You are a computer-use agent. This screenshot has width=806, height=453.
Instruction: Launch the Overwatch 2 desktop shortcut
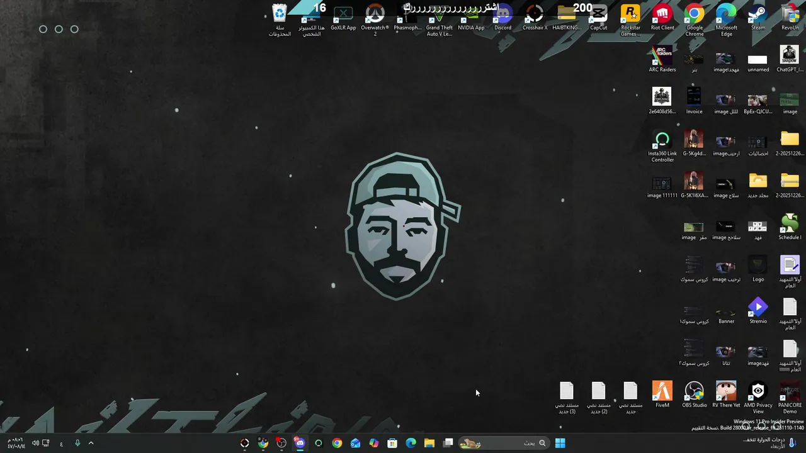click(375, 20)
